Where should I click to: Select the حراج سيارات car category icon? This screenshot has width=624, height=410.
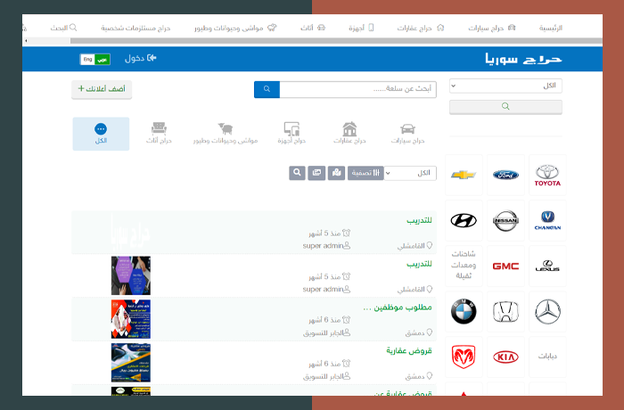[407, 134]
